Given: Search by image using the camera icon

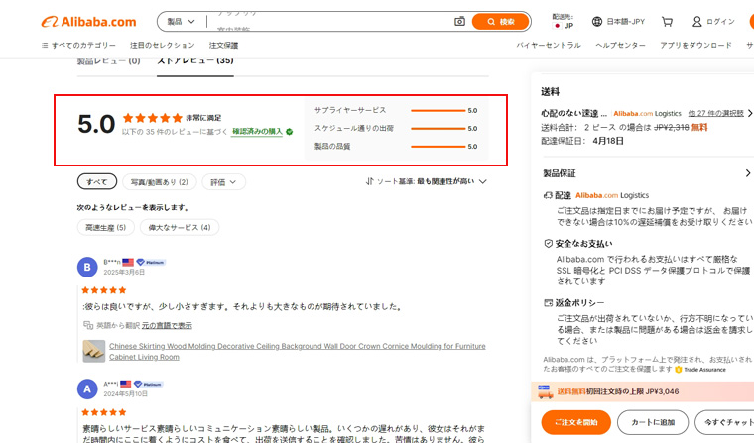Looking at the screenshot, I should (459, 21).
